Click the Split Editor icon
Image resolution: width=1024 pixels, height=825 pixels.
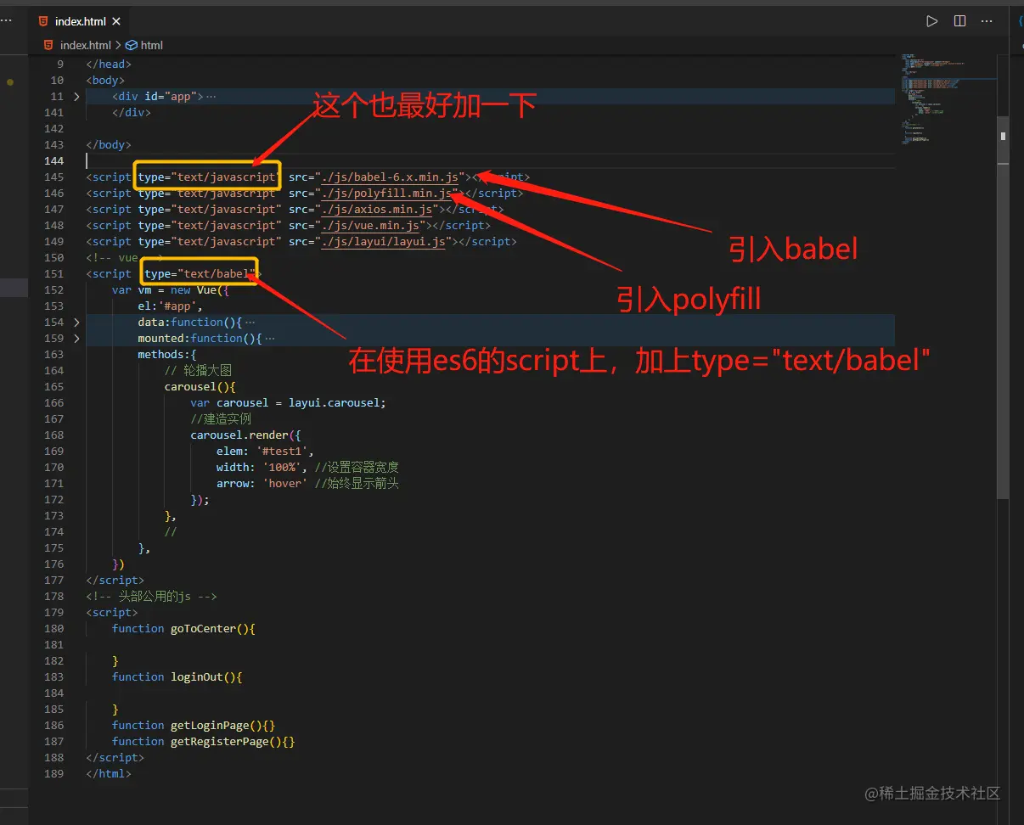(x=959, y=21)
